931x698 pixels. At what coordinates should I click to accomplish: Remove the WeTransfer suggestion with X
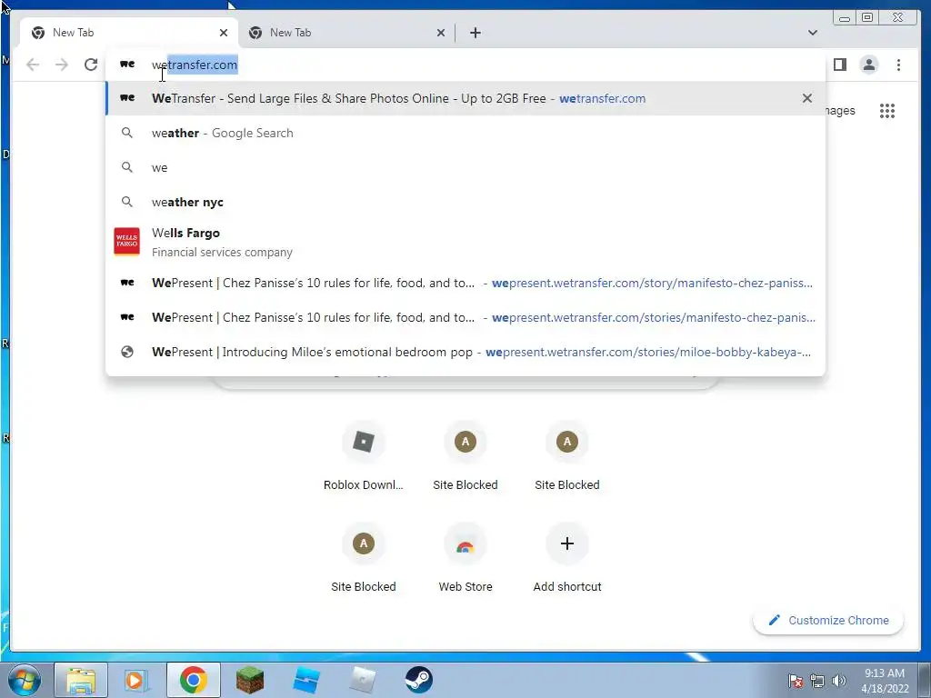(807, 98)
